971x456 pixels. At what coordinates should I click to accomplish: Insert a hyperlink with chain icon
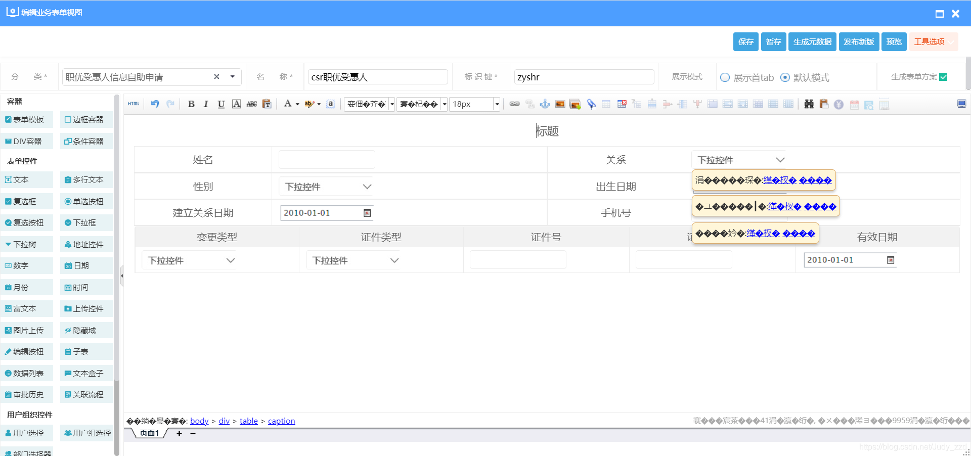pyautogui.click(x=515, y=104)
